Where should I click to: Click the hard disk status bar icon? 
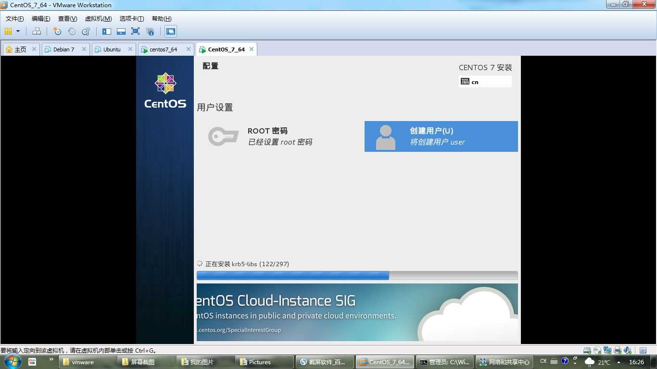point(587,350)
